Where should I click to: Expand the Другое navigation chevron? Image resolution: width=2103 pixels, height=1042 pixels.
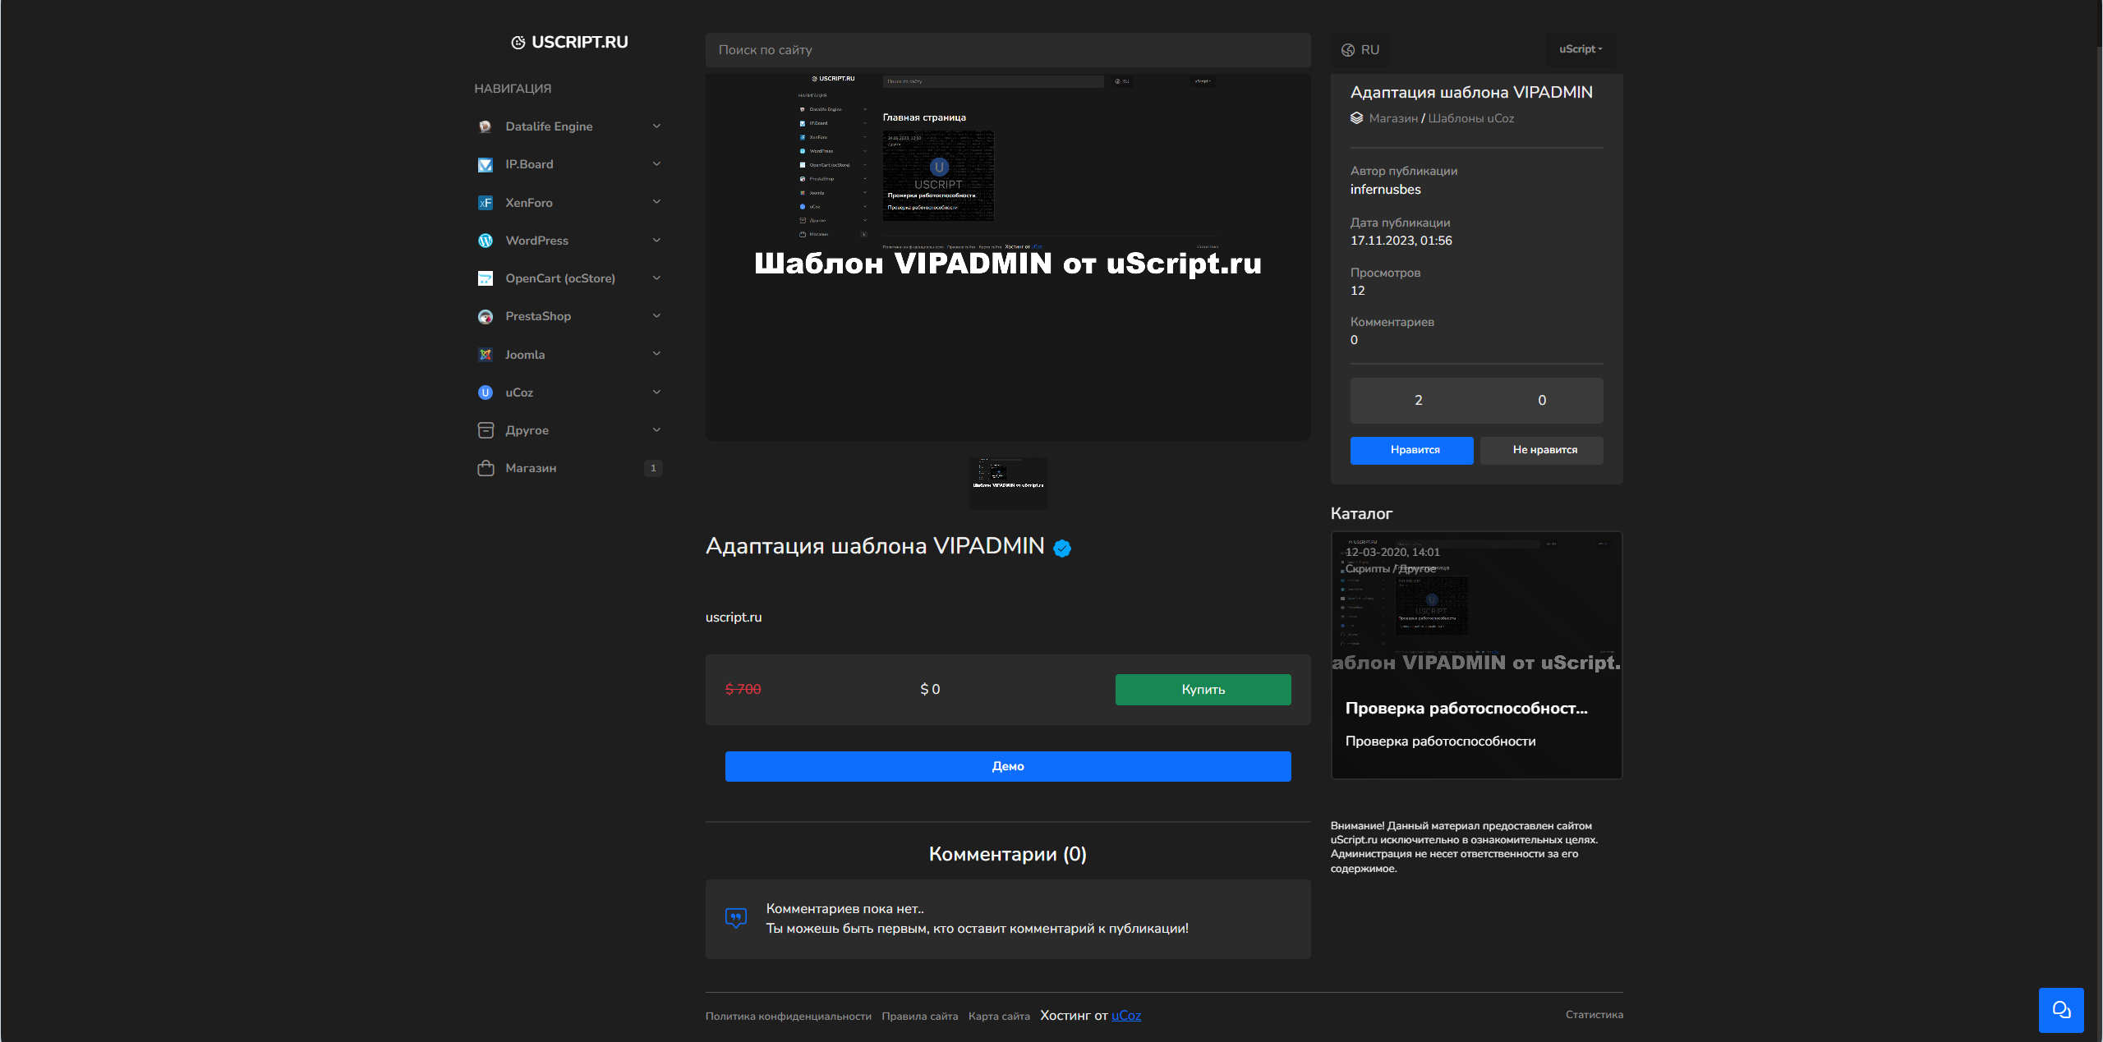(656, 430)
